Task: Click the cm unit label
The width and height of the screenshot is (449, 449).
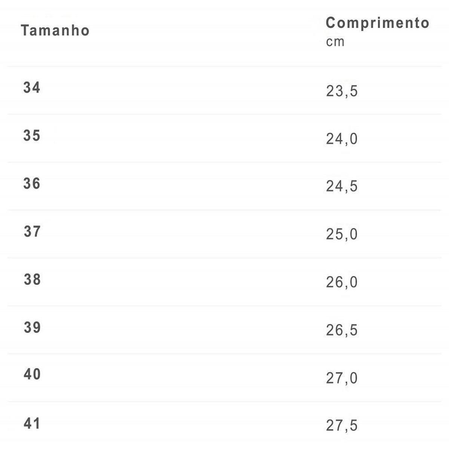Action: 335,42
